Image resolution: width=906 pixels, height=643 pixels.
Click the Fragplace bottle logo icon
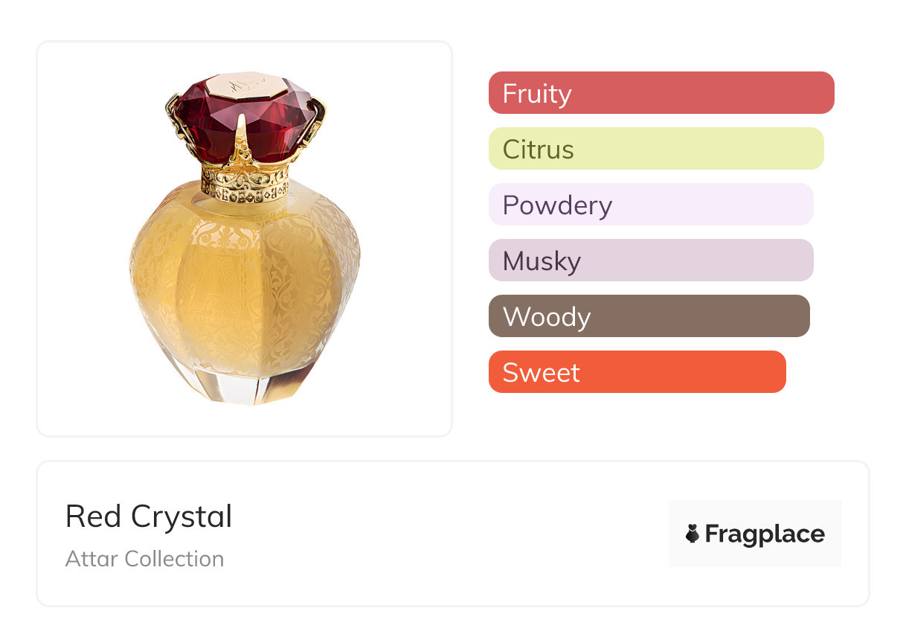693,534
